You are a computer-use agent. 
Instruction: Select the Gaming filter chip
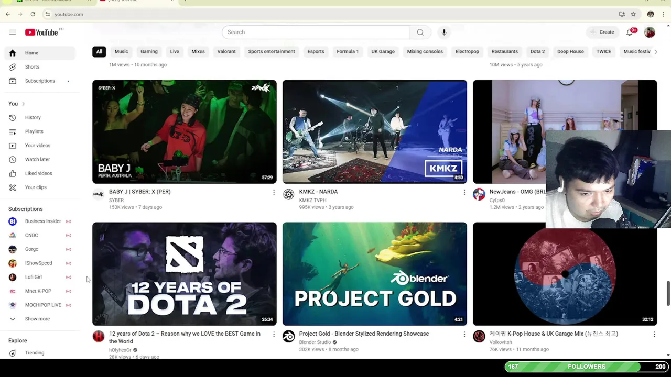(149, 51)
